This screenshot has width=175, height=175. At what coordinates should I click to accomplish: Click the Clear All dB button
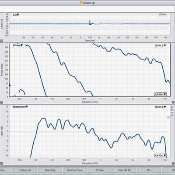[x=124, y=170]
